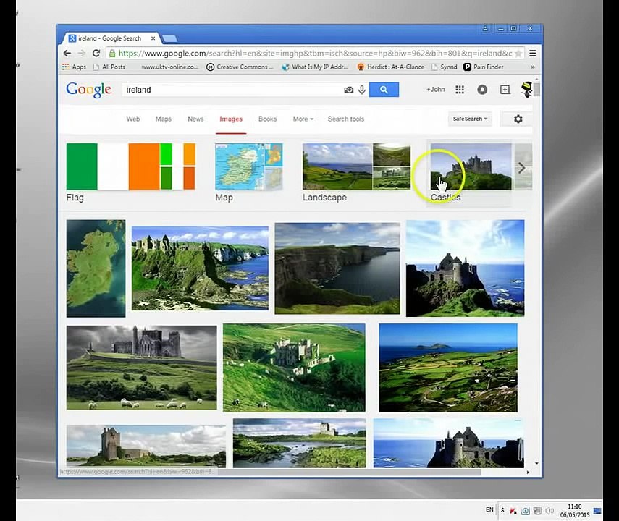Open the settings gear on results page

coord(518,119)
